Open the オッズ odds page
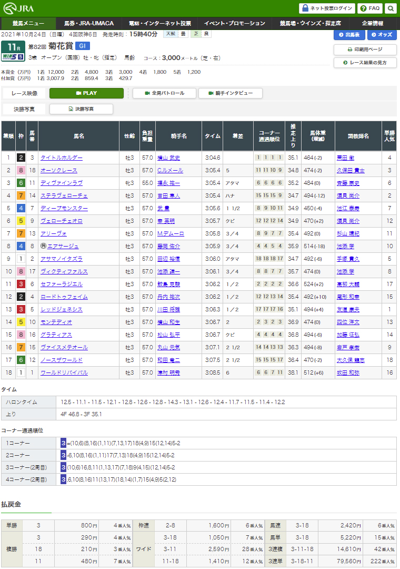This screenshot has width=400, height=569. coord(382,35)
